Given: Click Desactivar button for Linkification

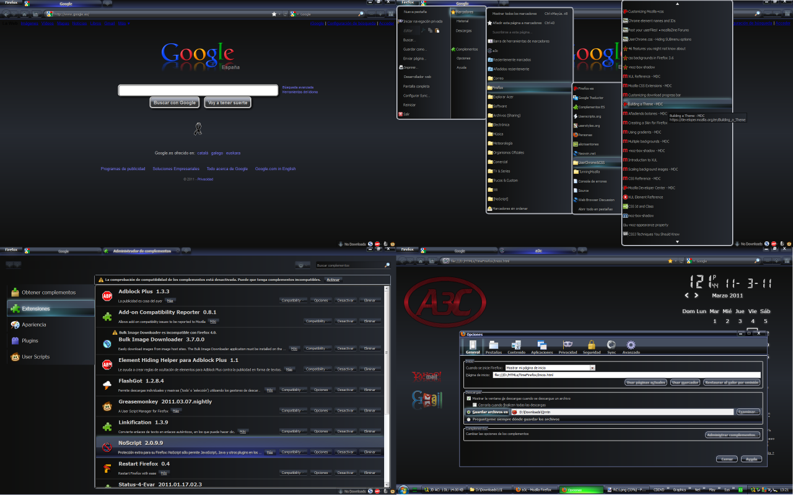Looking at the screenshot, I should [345, 431].
